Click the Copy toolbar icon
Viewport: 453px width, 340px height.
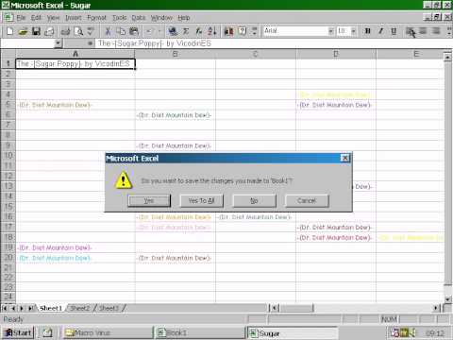tap(121, 31)
